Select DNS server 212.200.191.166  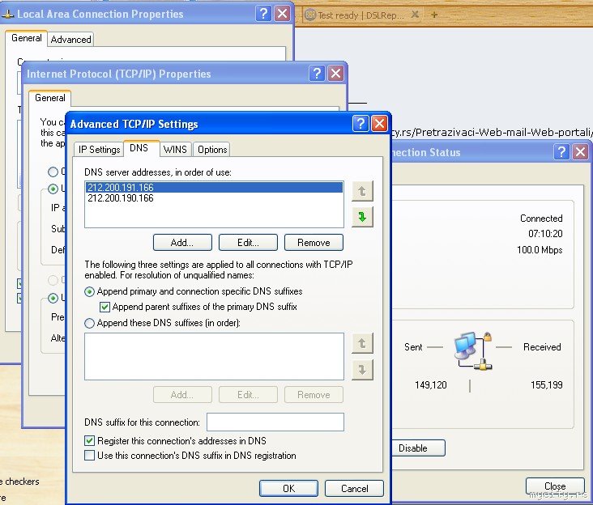[x=214, y=187]
